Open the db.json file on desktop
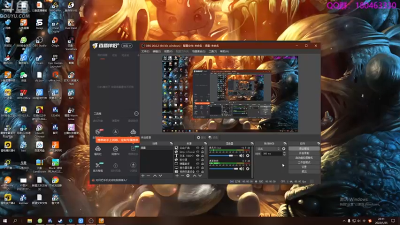 pos(39,77)
